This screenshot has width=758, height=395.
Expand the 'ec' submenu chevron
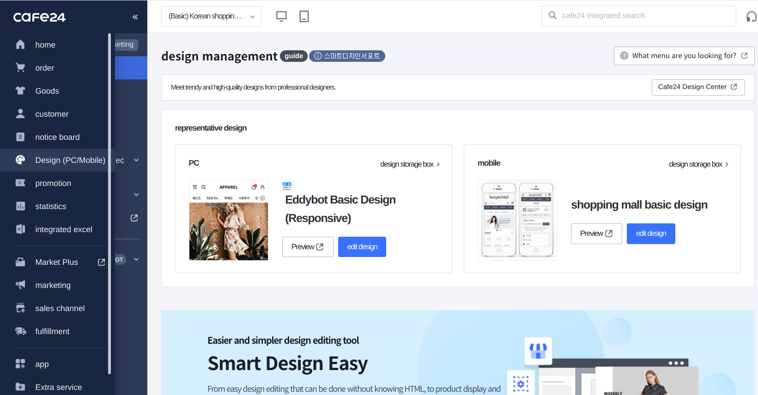pyautogui.click(x=136, y=160)
